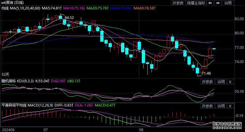Select the 均线 MA(5,10,20,40,60) label
The width and height of the screenshot is (245, 132).
[21, 8]
